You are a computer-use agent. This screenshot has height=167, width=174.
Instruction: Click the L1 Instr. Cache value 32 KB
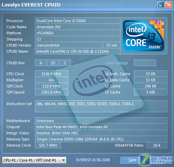pos(151,74)
